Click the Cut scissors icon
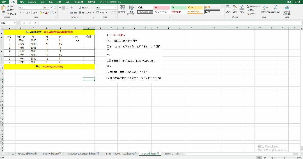 8,6
